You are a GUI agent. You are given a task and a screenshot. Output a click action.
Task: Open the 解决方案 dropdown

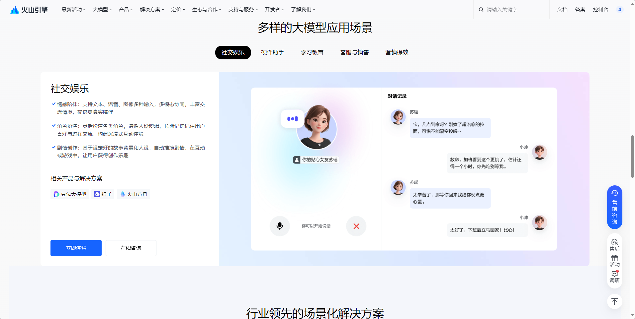pyautogui.click(x=152, y=10)
